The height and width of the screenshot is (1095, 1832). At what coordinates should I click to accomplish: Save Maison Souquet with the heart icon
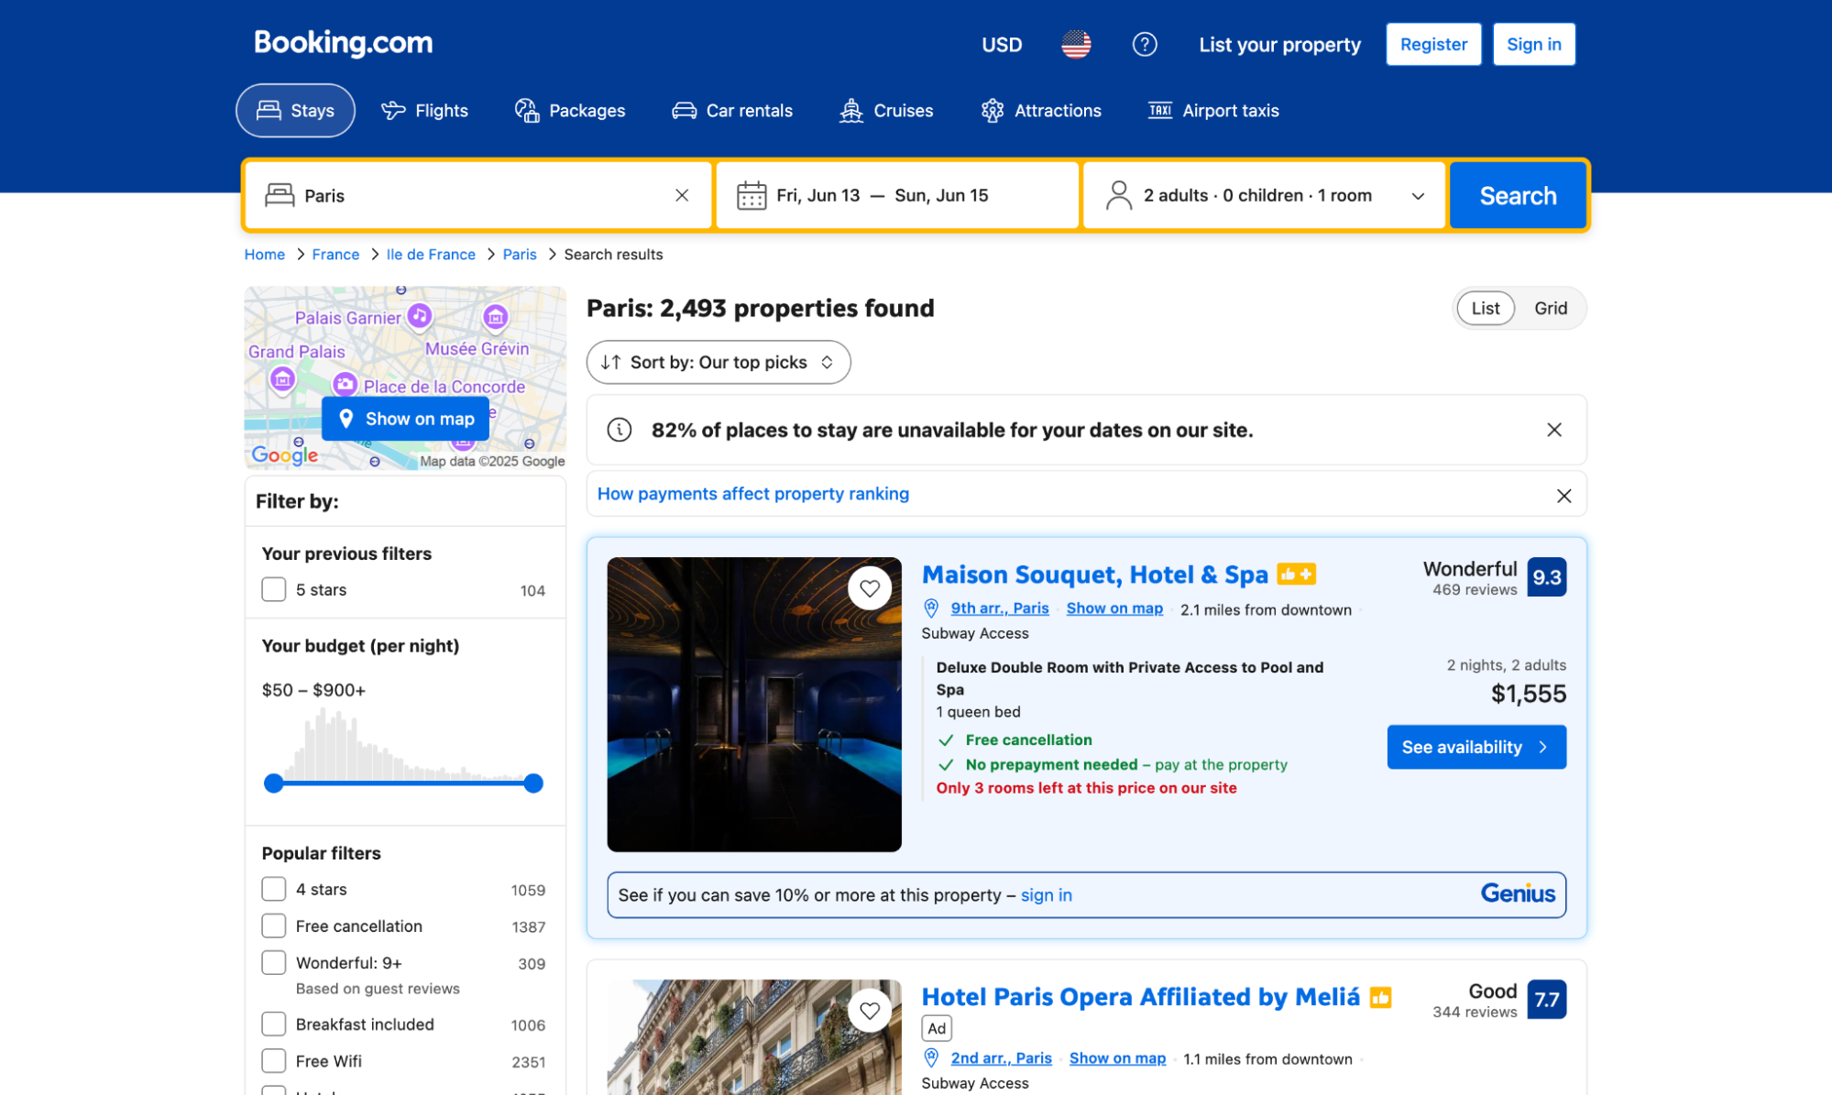(x=870, y=588)
